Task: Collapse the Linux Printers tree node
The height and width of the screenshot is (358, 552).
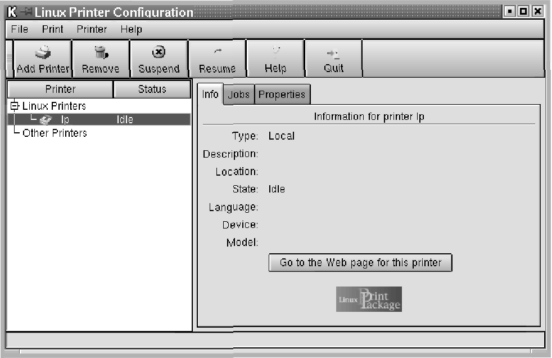Action: point(14,106)
